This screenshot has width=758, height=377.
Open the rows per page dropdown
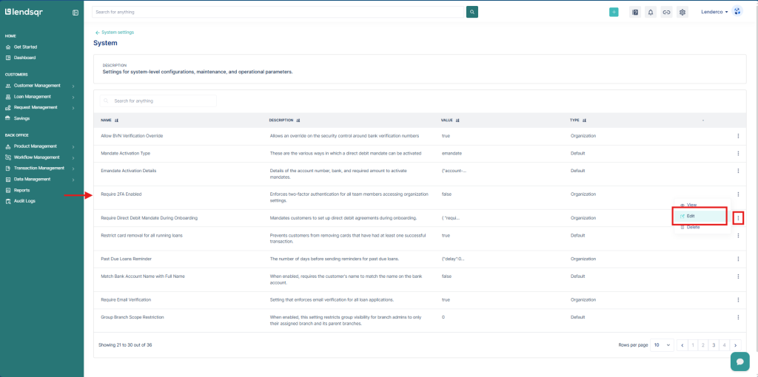663,345
